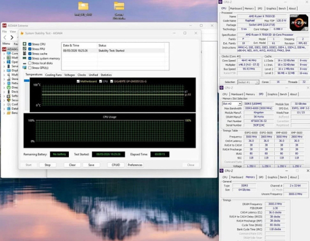Expand the Computer node in AIDA64 tree

[x=4, y=53]
